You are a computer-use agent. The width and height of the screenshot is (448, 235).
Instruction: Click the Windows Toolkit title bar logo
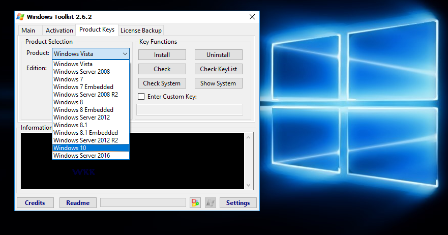(20, 17)
